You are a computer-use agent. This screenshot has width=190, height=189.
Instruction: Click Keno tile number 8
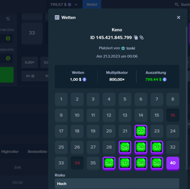pyautogui.click(x=173, y=99)
